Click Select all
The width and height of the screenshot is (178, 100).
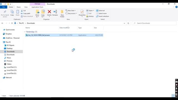coord(100,11)
